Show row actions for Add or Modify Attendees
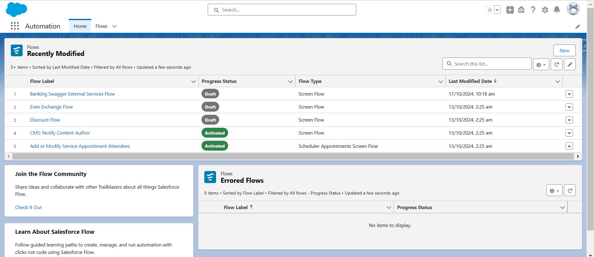 569,146
